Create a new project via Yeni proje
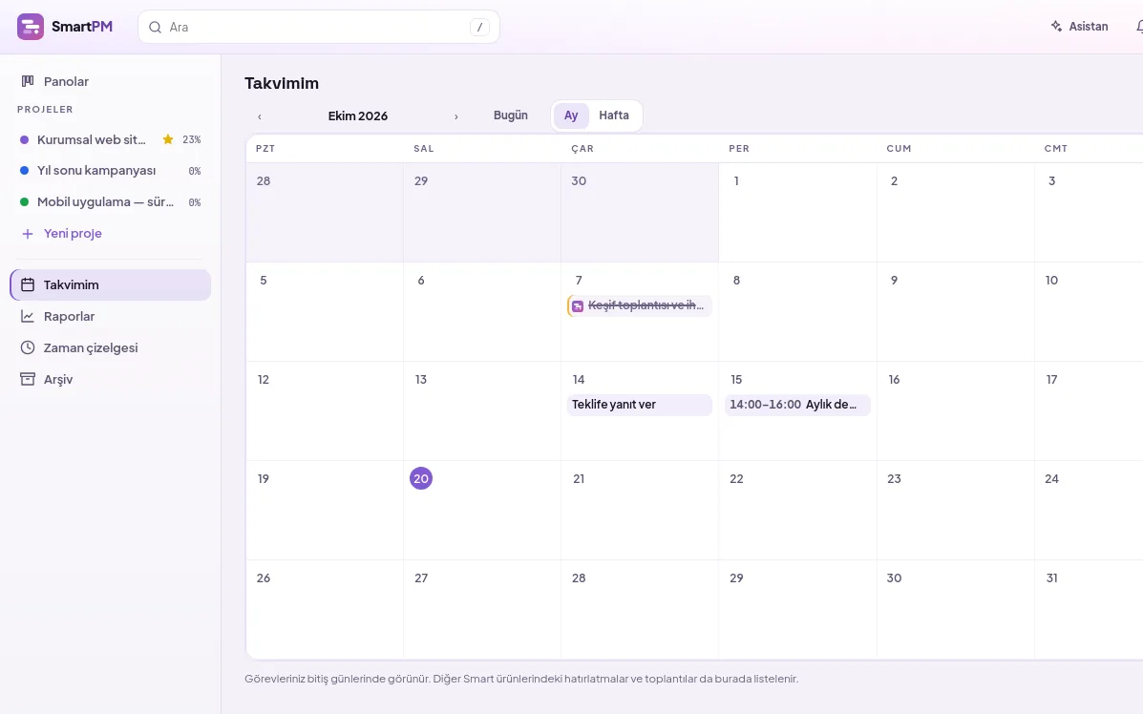Image resolution: width=1143 pixels, height=714 pixels. click(x=111, y=234)
